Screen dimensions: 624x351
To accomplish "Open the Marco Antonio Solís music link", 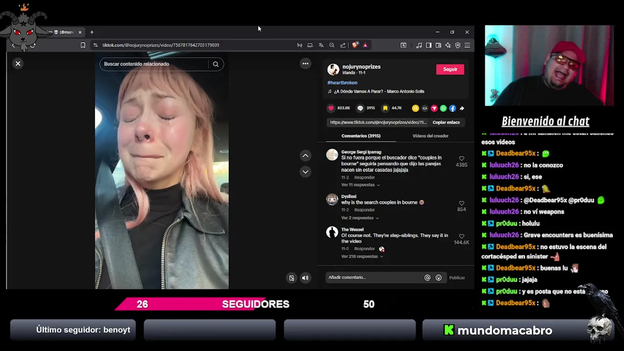I will 379,91.
